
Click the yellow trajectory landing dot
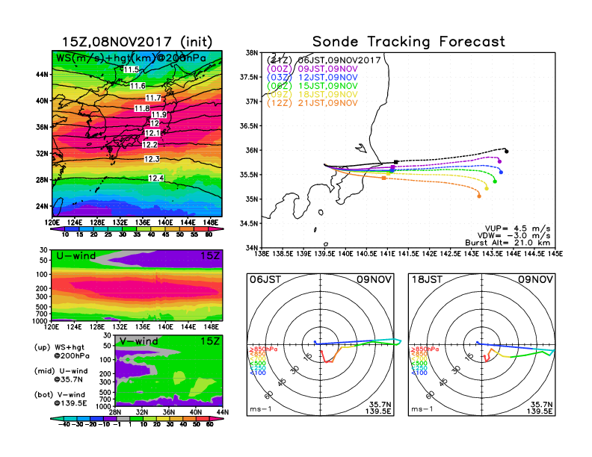click(x=487, y=188)
